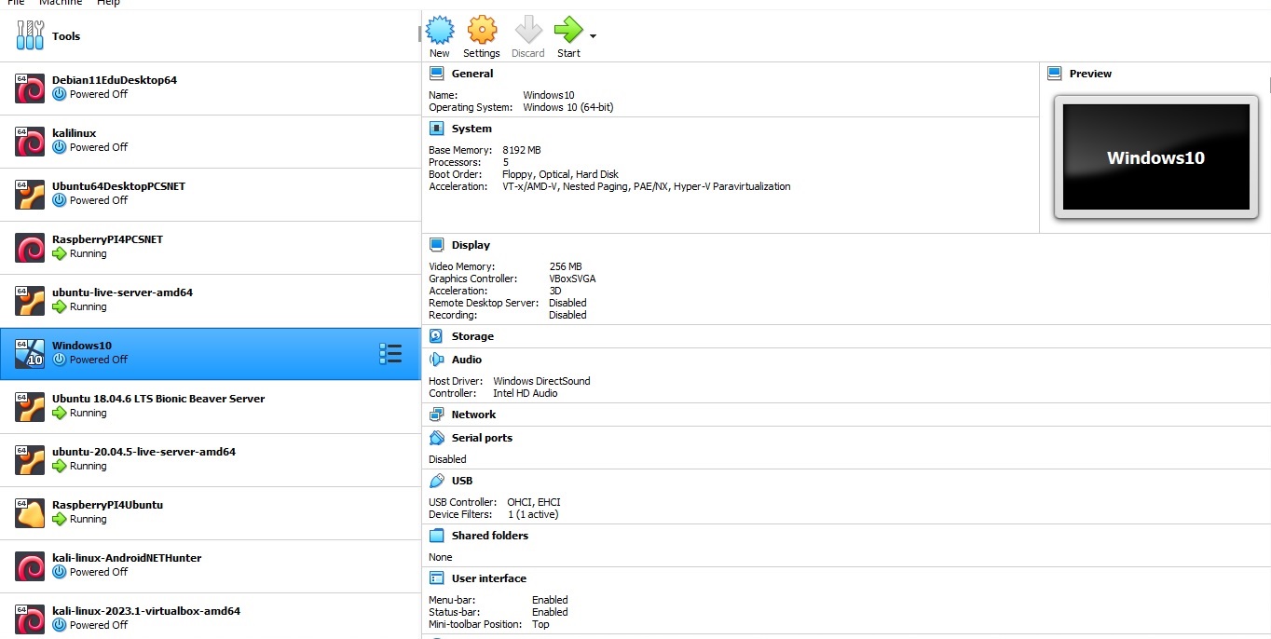Image resolution: width=1271 pixels, height=639 pixels.
Task: Click the Storage section disk icon
Action: 436,336
